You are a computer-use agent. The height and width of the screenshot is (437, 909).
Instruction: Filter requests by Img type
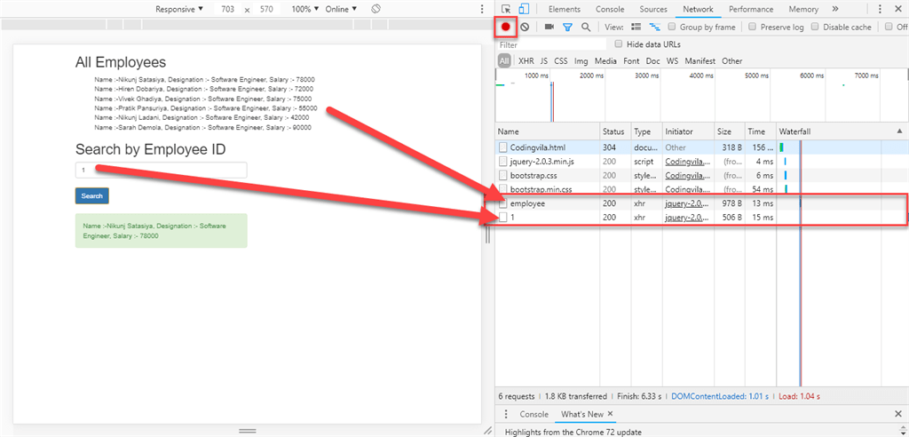tap(581, 61)
